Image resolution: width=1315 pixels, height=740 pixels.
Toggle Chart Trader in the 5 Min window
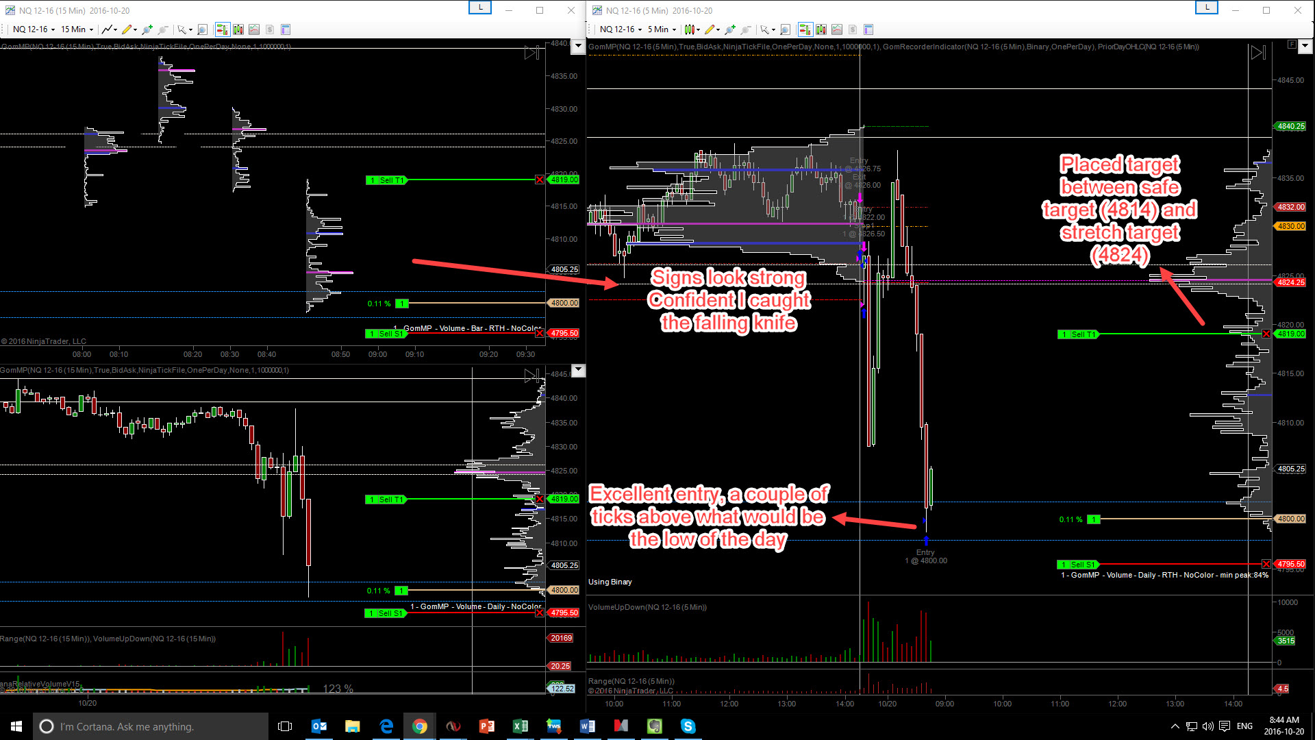pyautogui.click(x=805, y=29)
